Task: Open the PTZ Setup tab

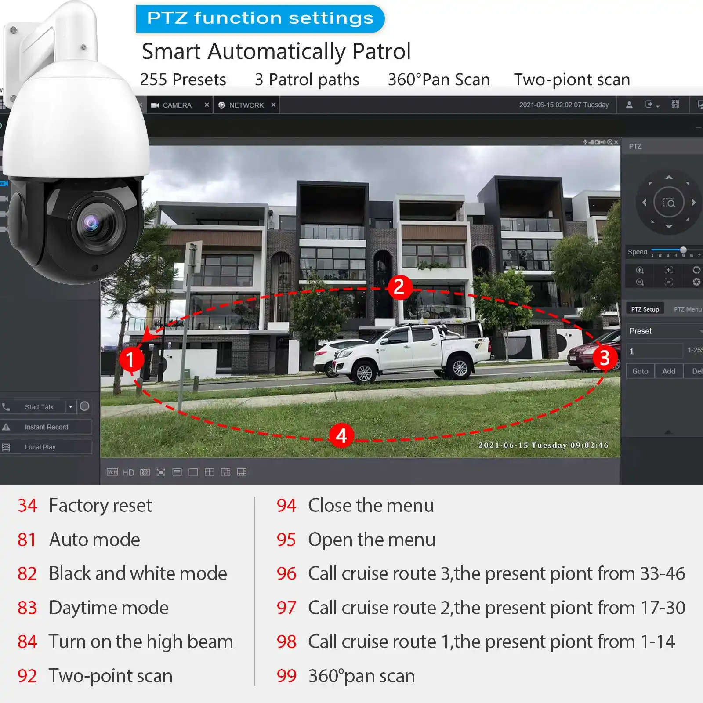Action: click(x=645, y=309)
